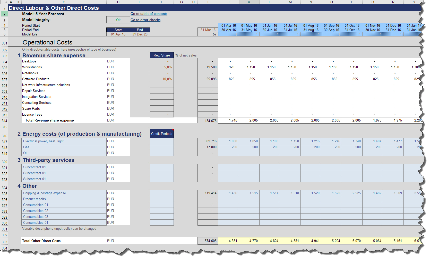Select column D header
Viewport: 430px width, 260px height.
118,2
